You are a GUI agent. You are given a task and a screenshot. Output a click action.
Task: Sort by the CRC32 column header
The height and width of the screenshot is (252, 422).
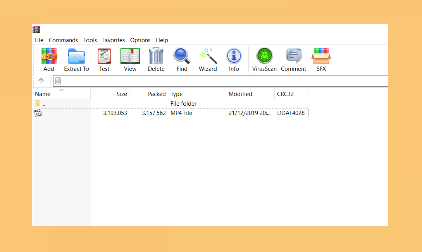click(x=291, y=94)
